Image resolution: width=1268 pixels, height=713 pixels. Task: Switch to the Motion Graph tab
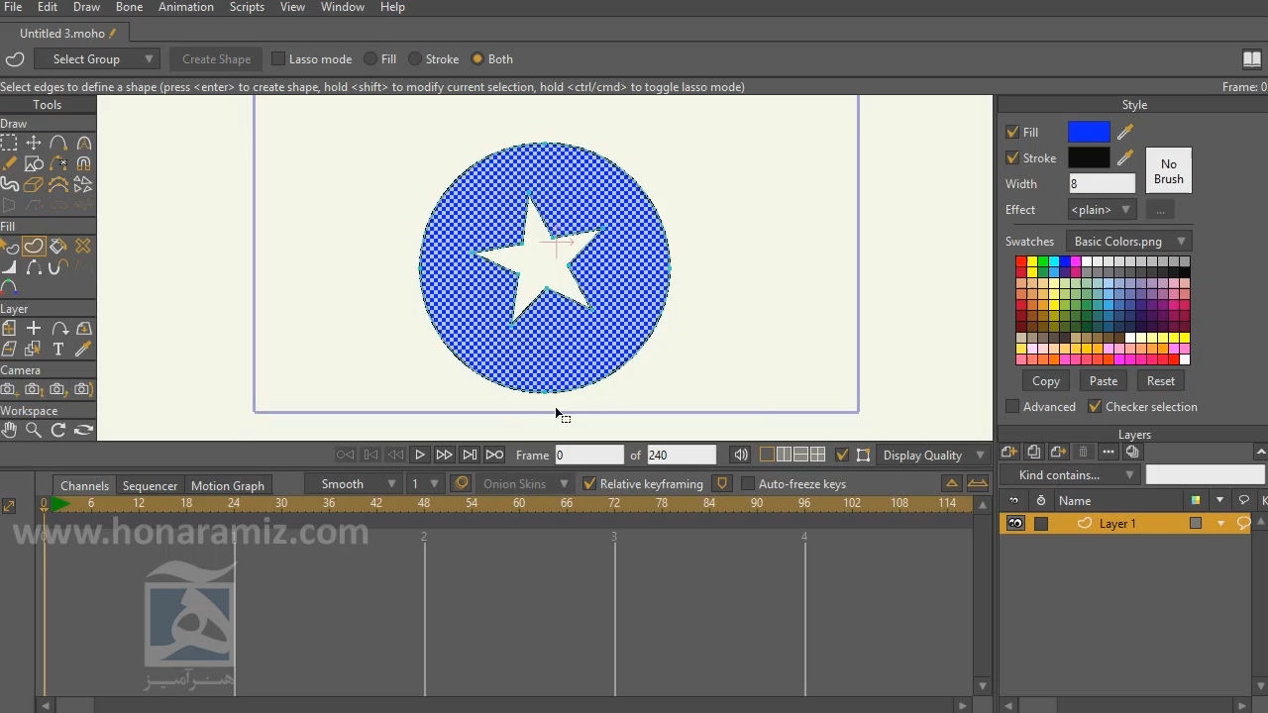pyautogui.click(x=228, y=486)
